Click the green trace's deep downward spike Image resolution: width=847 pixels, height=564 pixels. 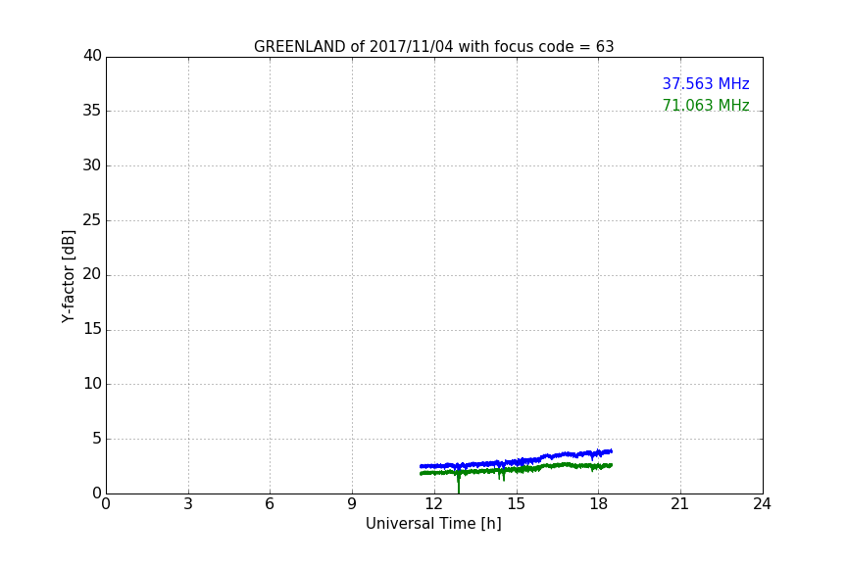tap(459, 484)
